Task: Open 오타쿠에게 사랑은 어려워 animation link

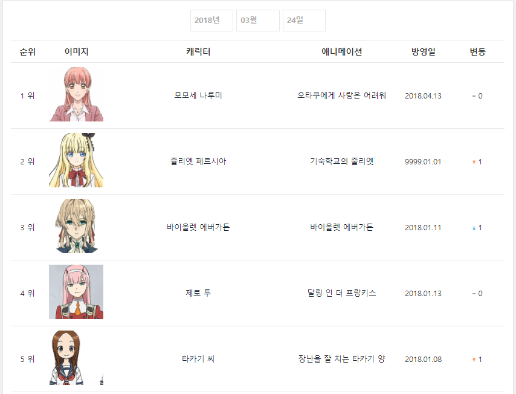Action: (x=341, y=95)
